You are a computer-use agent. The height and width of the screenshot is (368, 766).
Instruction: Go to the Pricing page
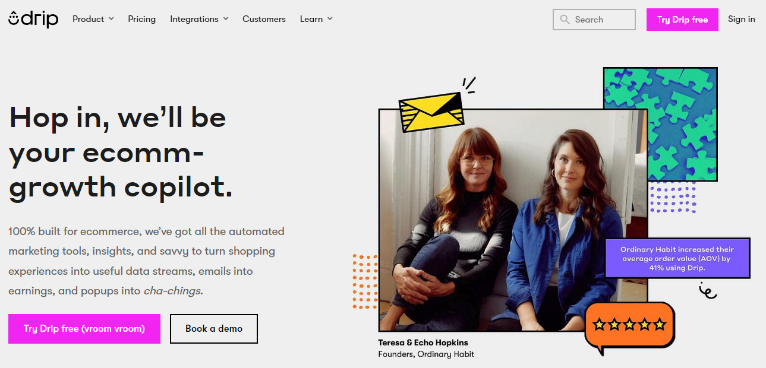pos(142,19)
